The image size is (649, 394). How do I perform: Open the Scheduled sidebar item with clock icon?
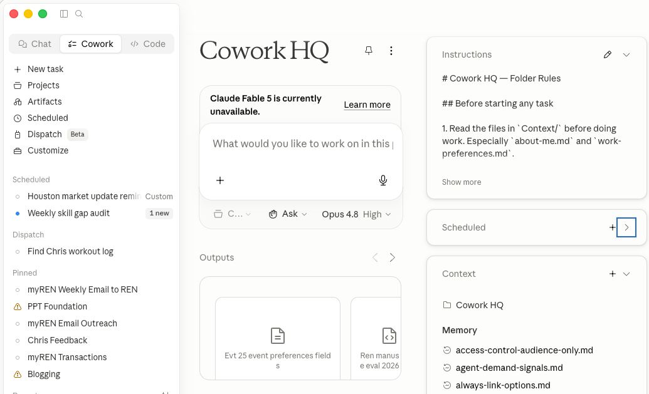(x=48, y=118)
